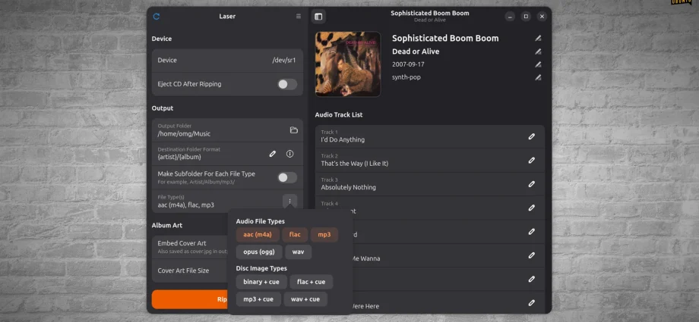
Task: Toggle Make Subfolder For Each File Type
Action: (x=287, y=177)
